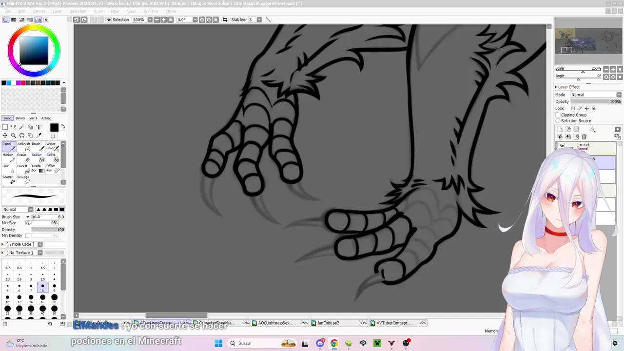Toggle the Clipping Group checkbox

pos(558,115)
